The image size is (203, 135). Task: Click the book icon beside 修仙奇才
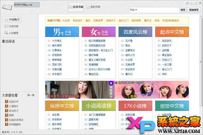click(6, 111)
